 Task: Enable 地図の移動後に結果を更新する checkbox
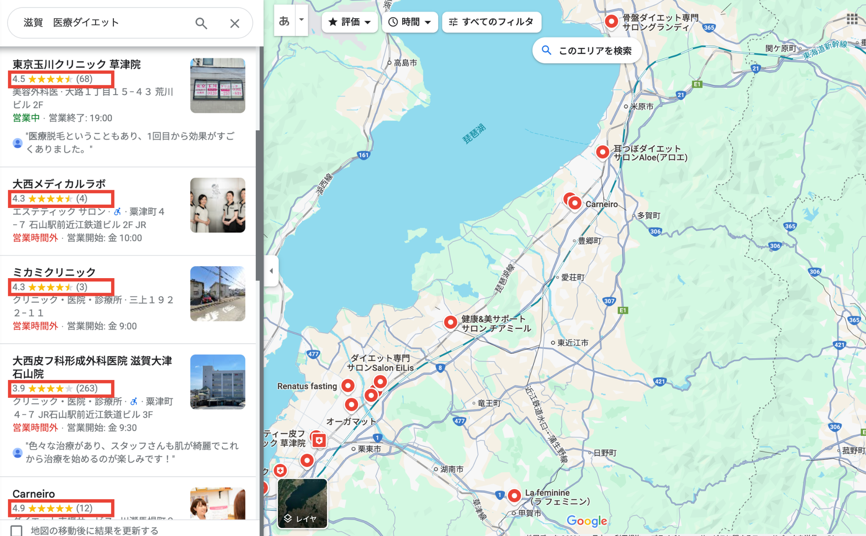[x=16, y=531]
